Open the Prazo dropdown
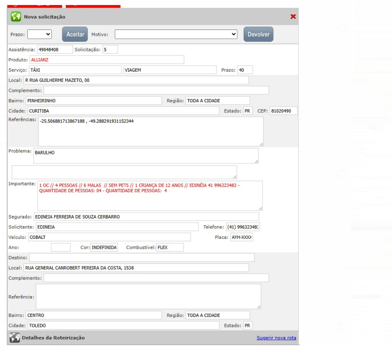Viewport: 392px width, 346px height. point(40,34)
